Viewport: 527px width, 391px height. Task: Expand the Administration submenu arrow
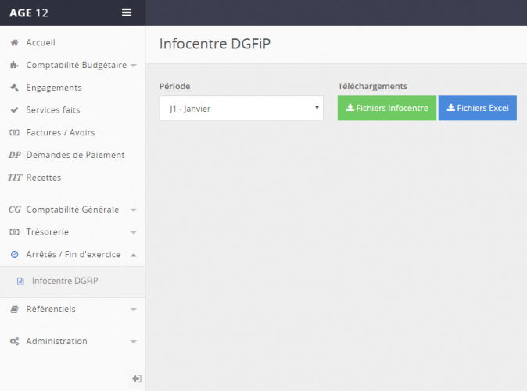point(134,342)
